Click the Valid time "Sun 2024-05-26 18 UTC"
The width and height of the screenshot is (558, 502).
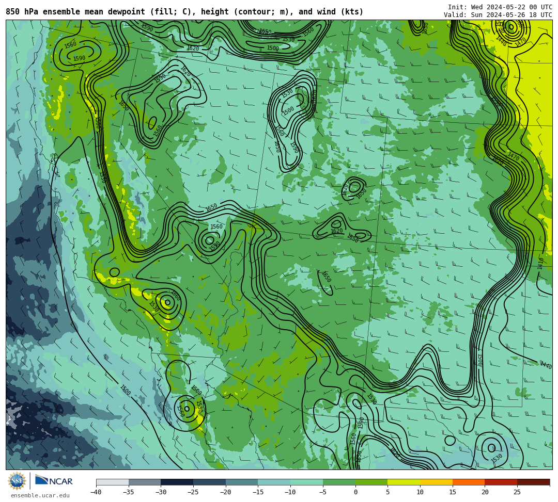[x=512, y=14]
